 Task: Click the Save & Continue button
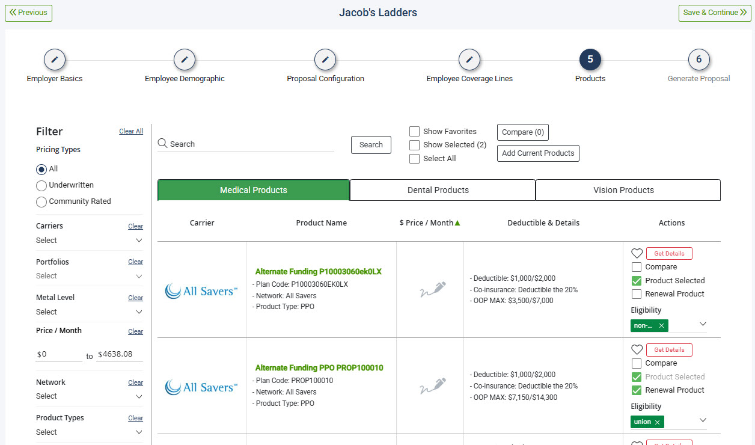[714, 13]
